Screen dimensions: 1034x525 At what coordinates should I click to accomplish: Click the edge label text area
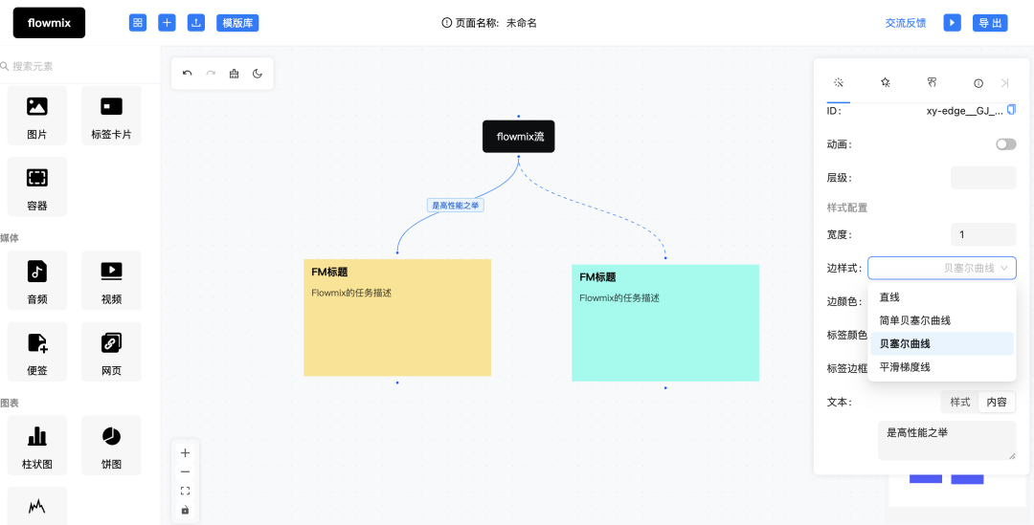pyautogui.click(x=947, y=440)
